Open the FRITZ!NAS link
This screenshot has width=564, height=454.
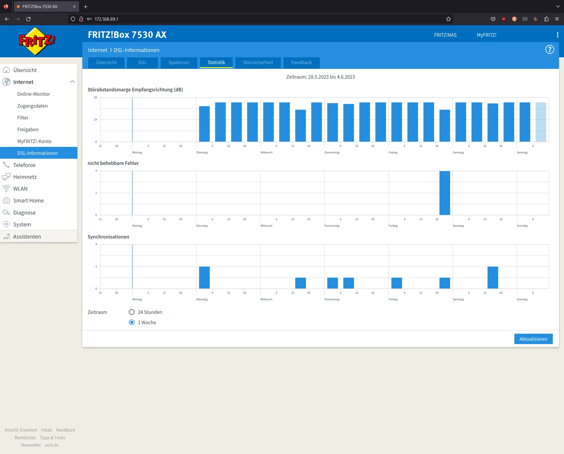[445, 35]
